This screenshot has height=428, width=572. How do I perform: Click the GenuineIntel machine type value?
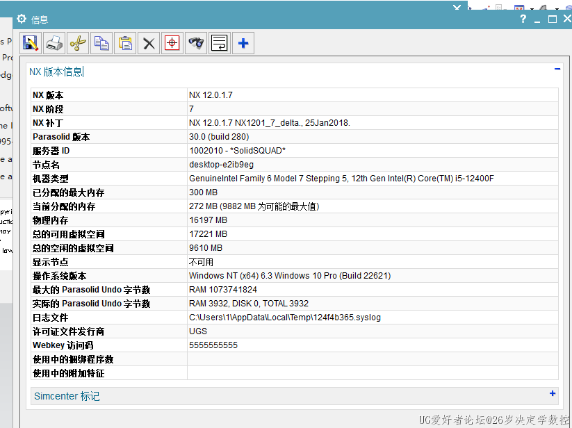[x=341, y=179]
